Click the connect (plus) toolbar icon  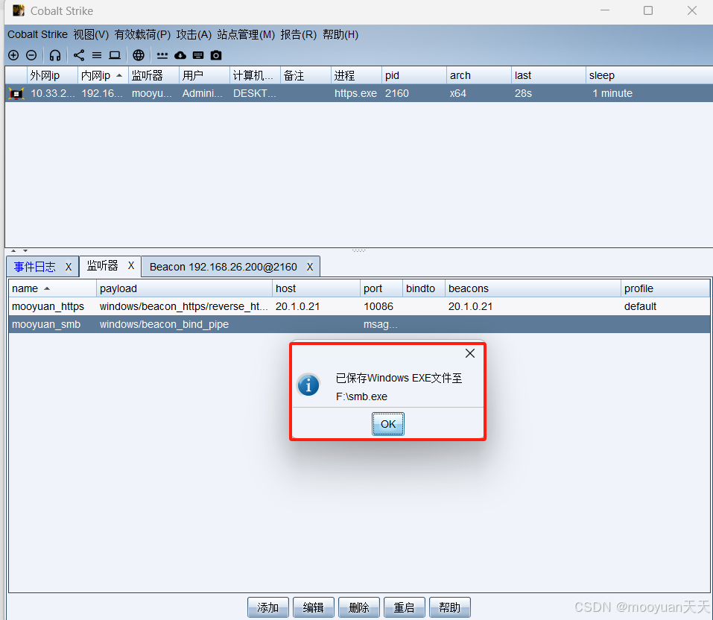13,55
